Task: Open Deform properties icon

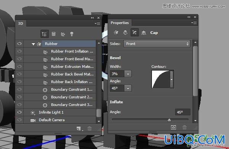Action: pos(125,32)
